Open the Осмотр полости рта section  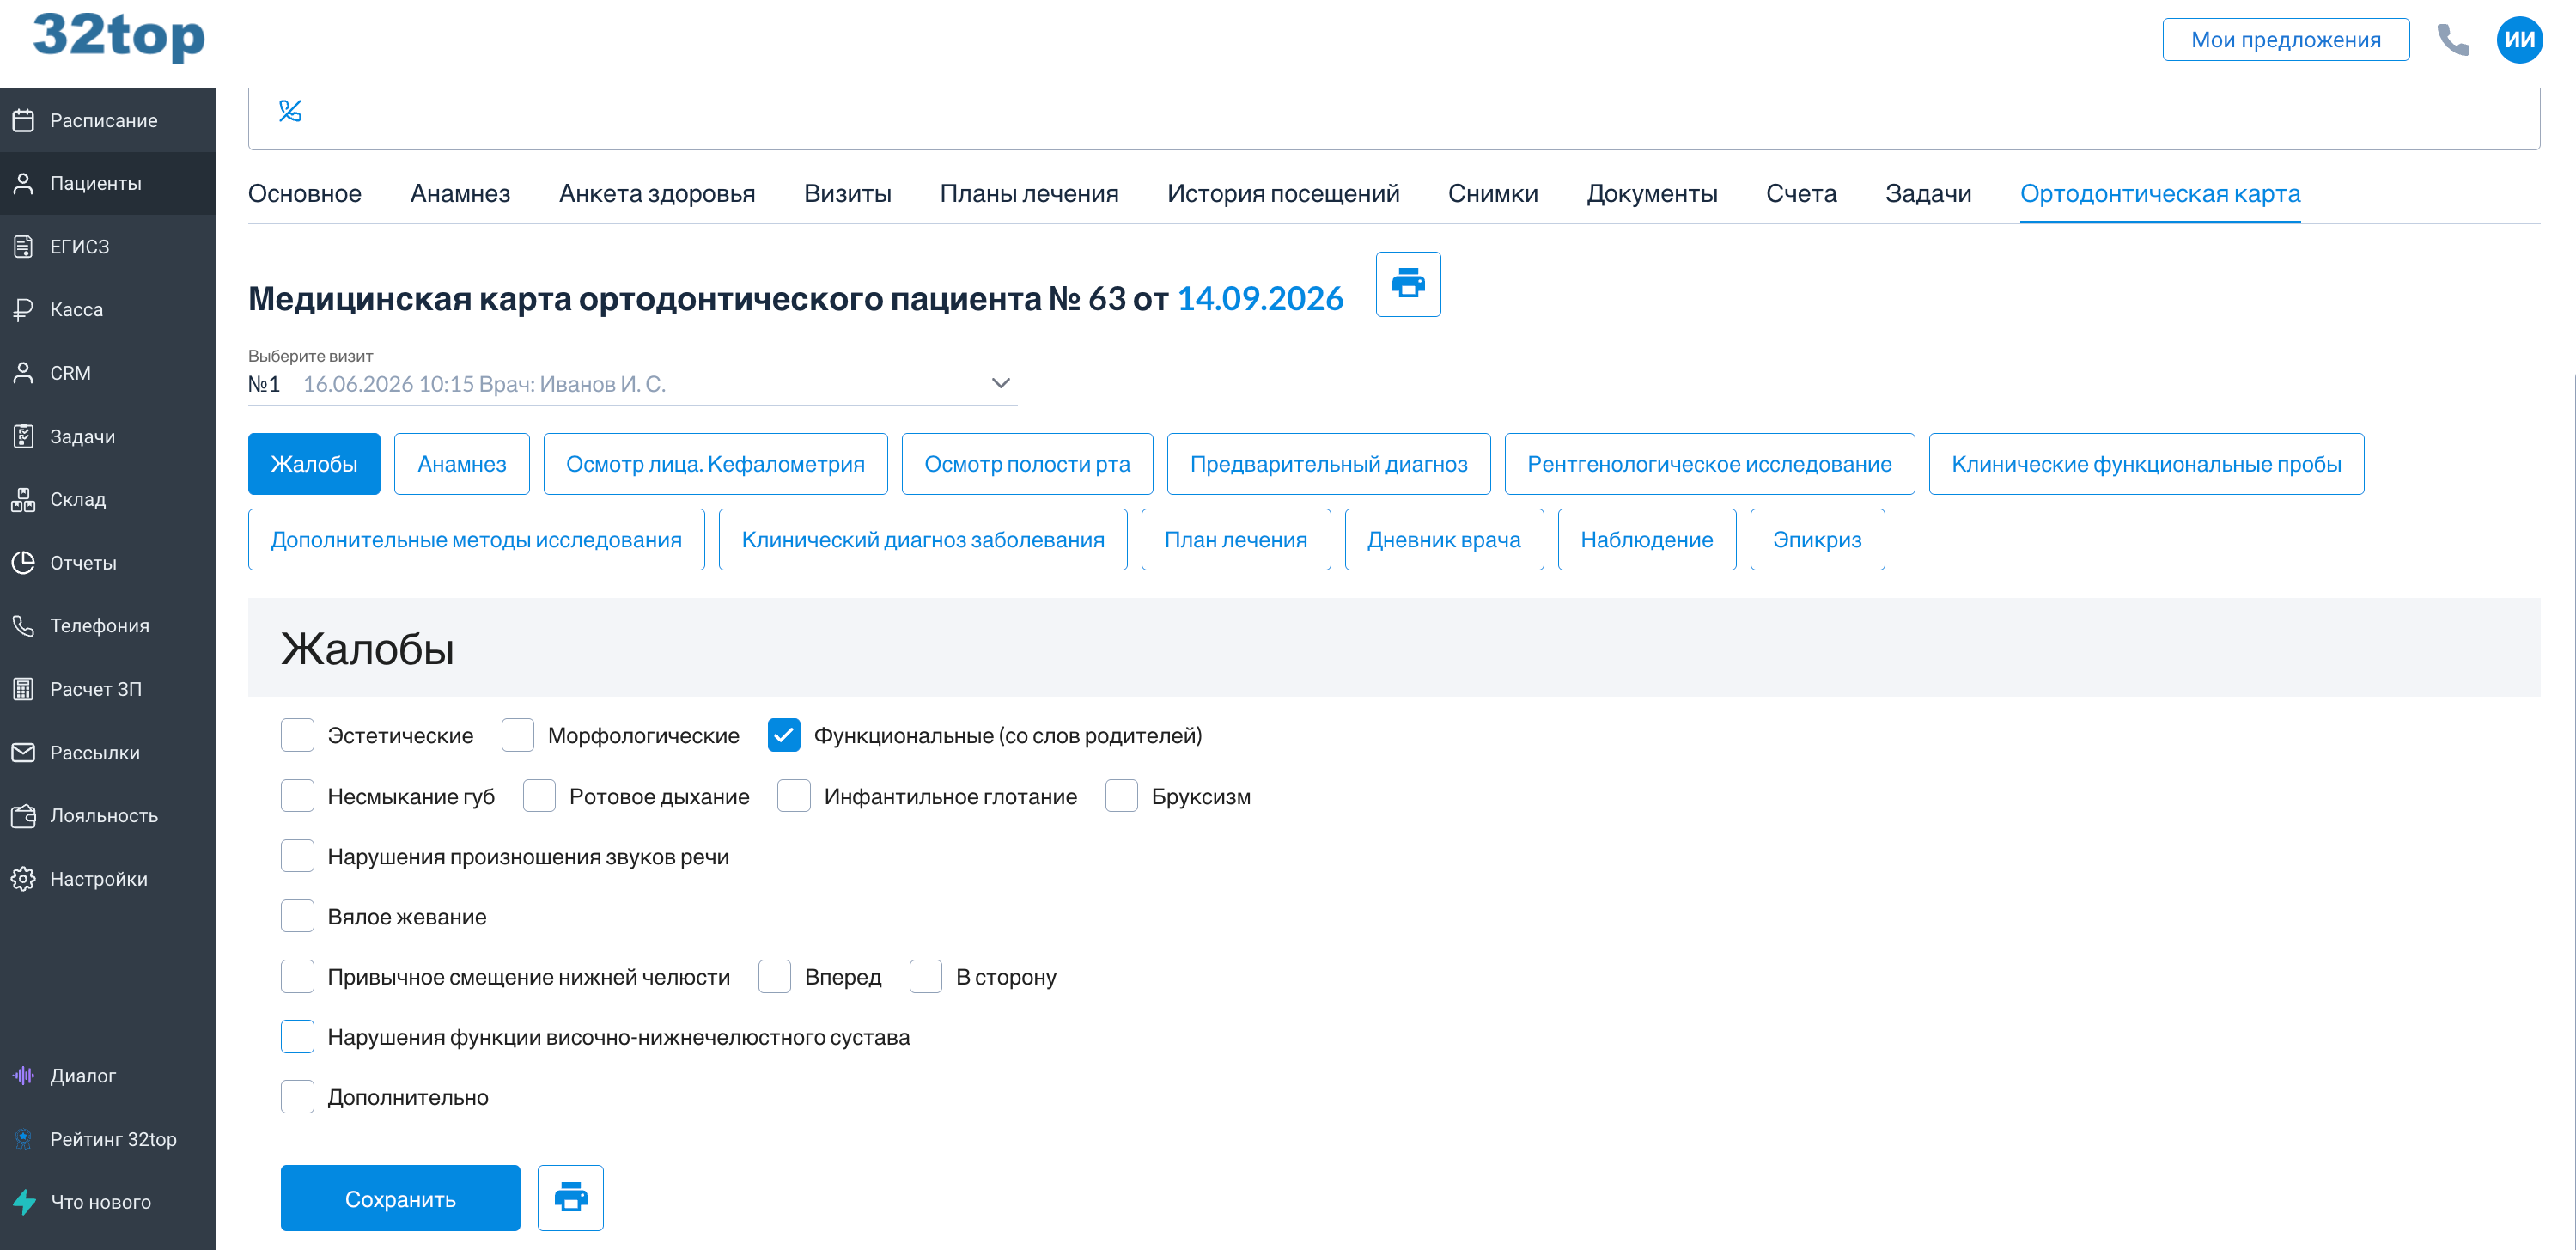(1027, 464)
